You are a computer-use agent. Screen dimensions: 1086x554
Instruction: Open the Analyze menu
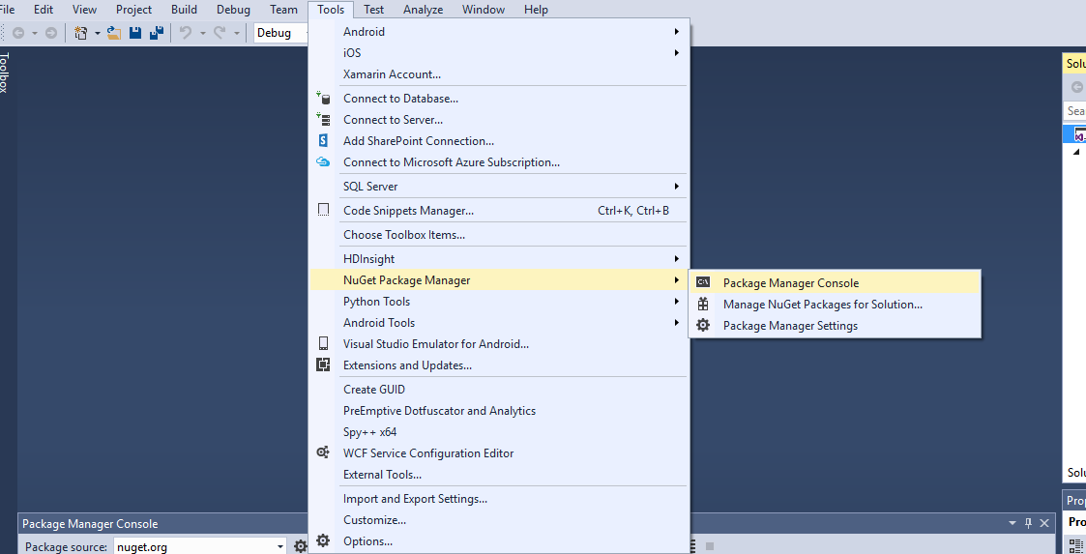tap(424, 10)
